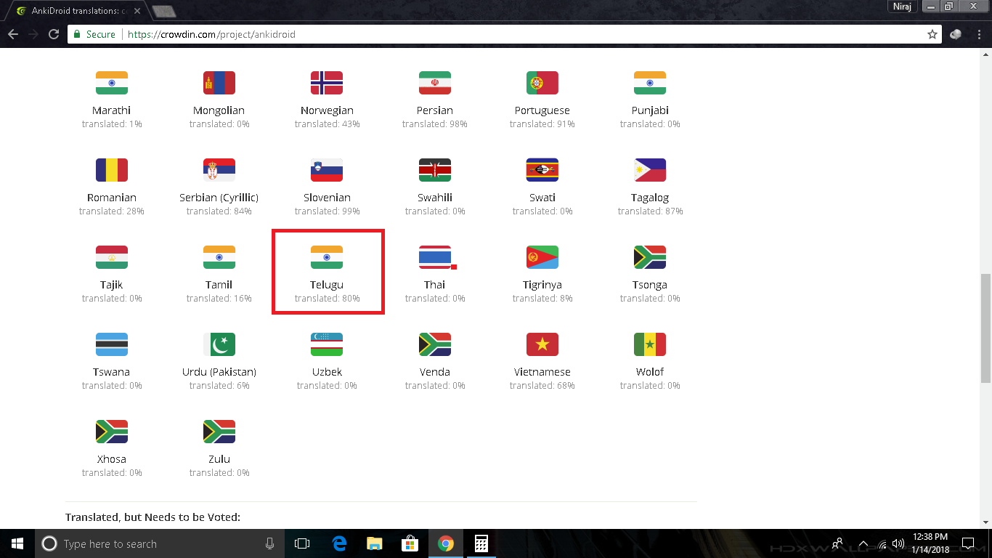Launch Microsoft Edge from the taskbar
This screenshot has height=558, width=992.
(x=339, y=543)
